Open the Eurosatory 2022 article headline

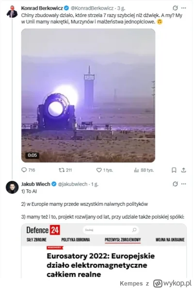[x=101, y=265]
